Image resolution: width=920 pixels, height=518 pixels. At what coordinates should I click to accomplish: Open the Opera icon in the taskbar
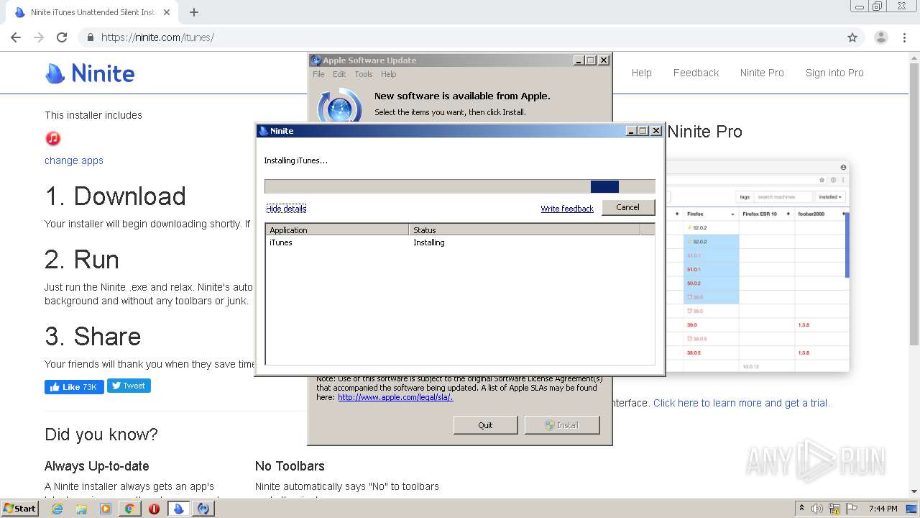tap(154, 509)
